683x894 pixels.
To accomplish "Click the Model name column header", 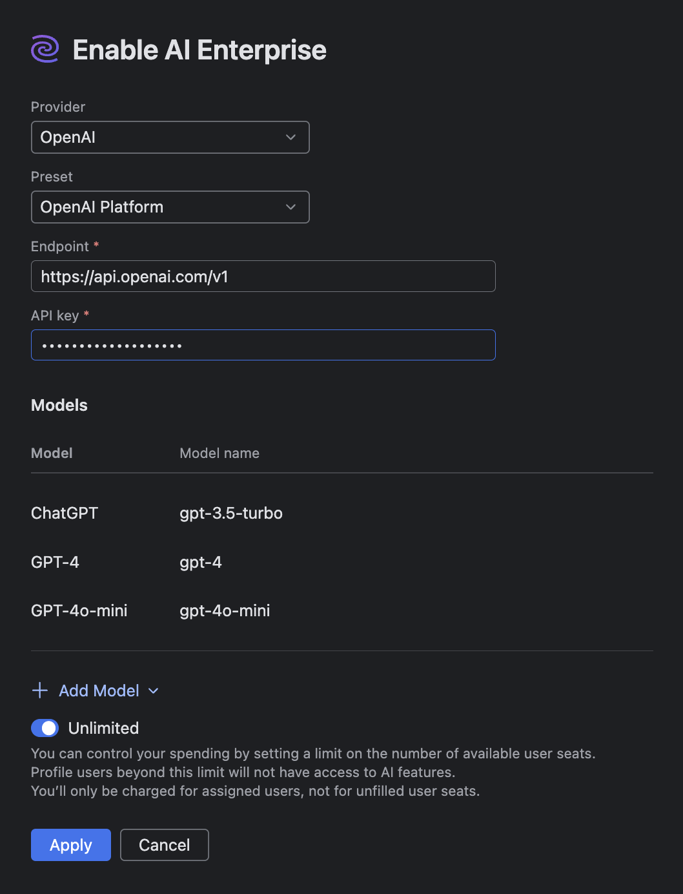I will click(x=219, y=453).
